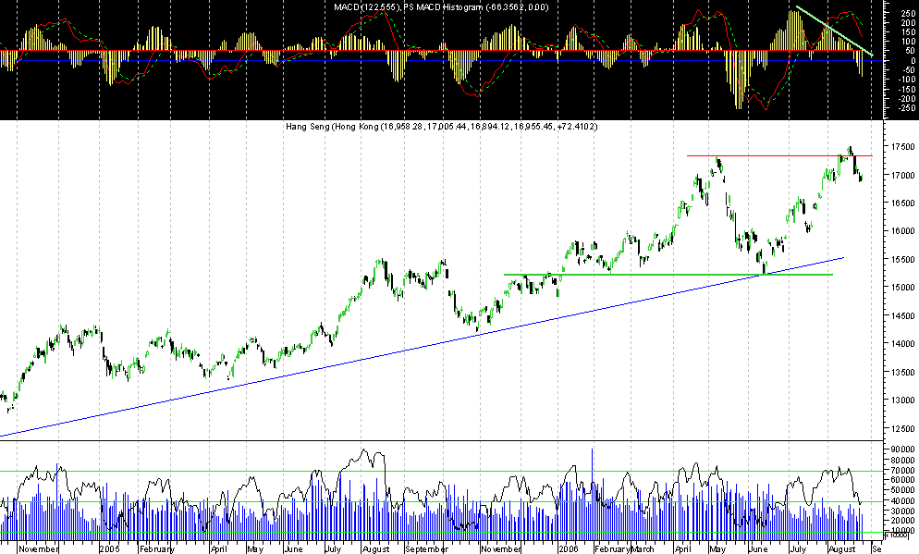Select the 80000 volume axis label
This screenshot has height=554, width=919.
[x=902, y=461]
